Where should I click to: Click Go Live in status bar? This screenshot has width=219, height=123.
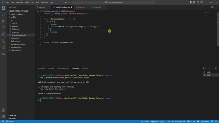click(191, 122)
